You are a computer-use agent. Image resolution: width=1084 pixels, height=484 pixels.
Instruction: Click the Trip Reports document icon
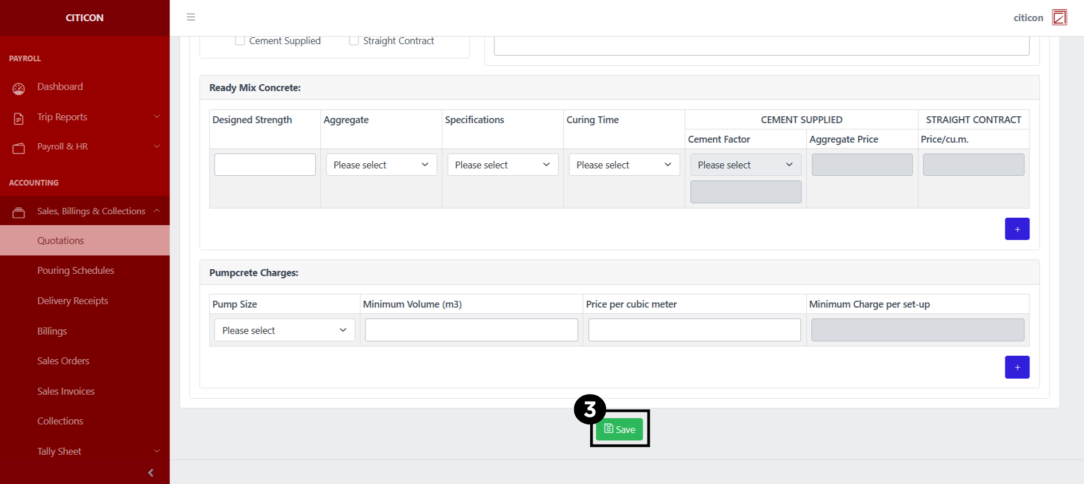(19, 119)
